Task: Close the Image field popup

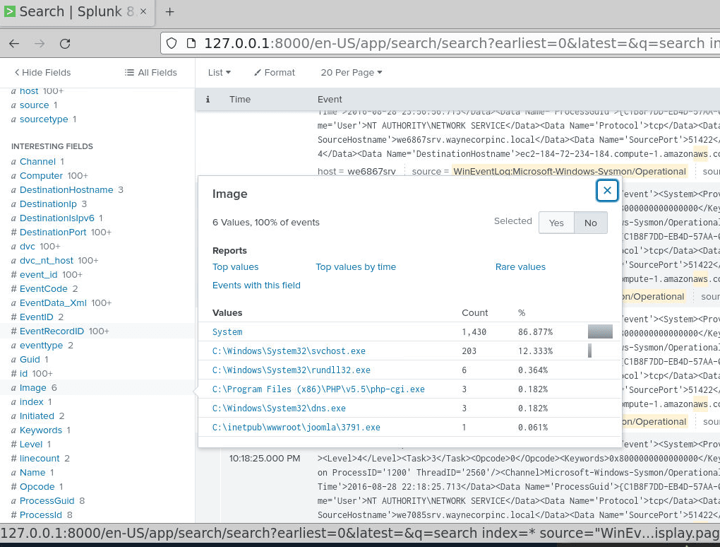Action: point(607,190)
